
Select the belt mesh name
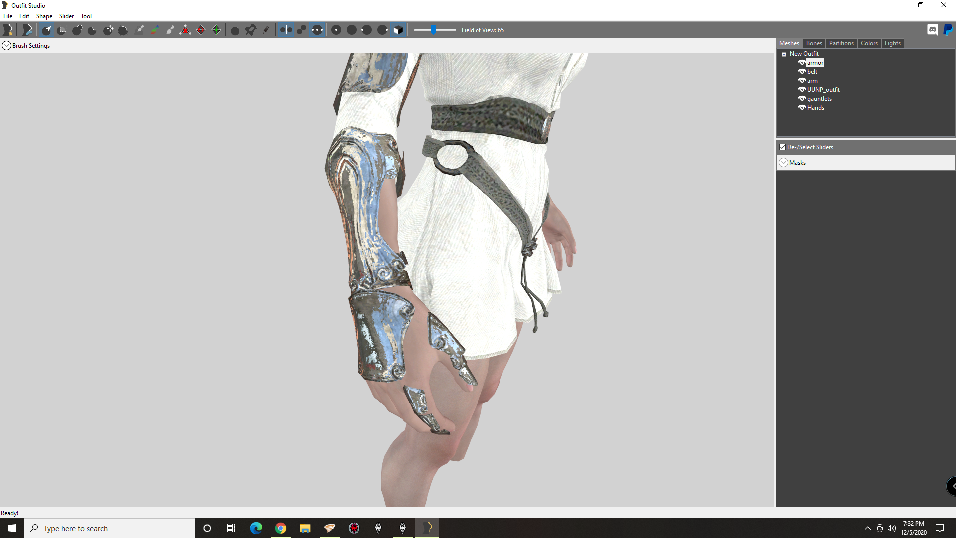click(812, 72)
